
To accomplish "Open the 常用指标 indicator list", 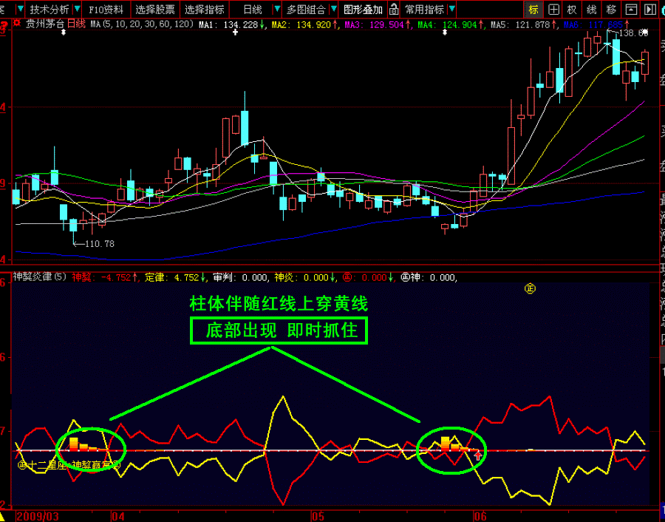I will coord(424,10).
